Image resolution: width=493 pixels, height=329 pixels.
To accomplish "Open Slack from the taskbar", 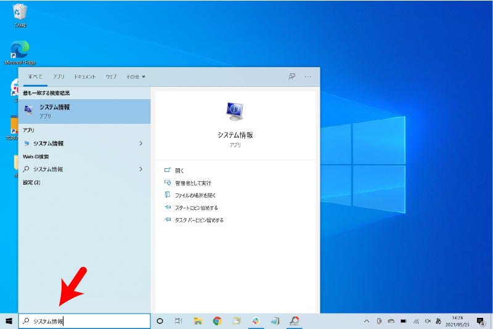I will click(x=255, y=321).
